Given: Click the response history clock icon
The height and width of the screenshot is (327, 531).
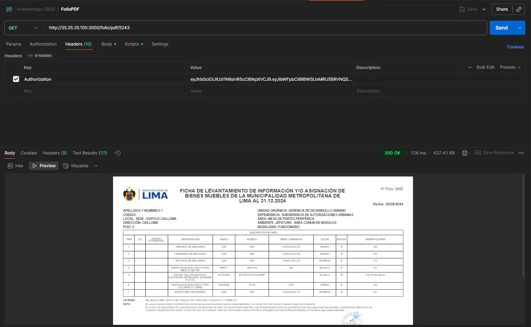Looking at the screenshot, I should click(x=118, y=153).
